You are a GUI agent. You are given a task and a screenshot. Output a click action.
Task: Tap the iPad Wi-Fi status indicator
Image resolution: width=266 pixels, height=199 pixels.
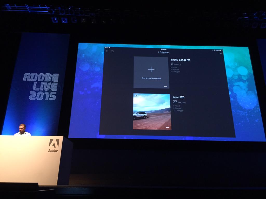[108, 48]
